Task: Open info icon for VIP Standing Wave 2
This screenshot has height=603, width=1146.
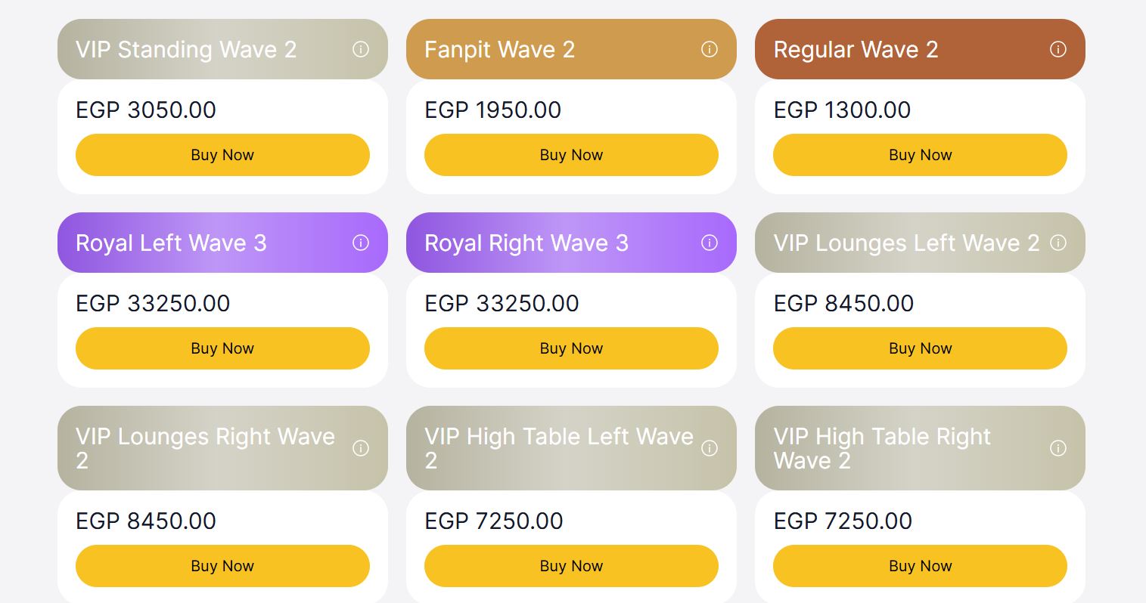Action: pyautogui.click(x=361, y=49)
